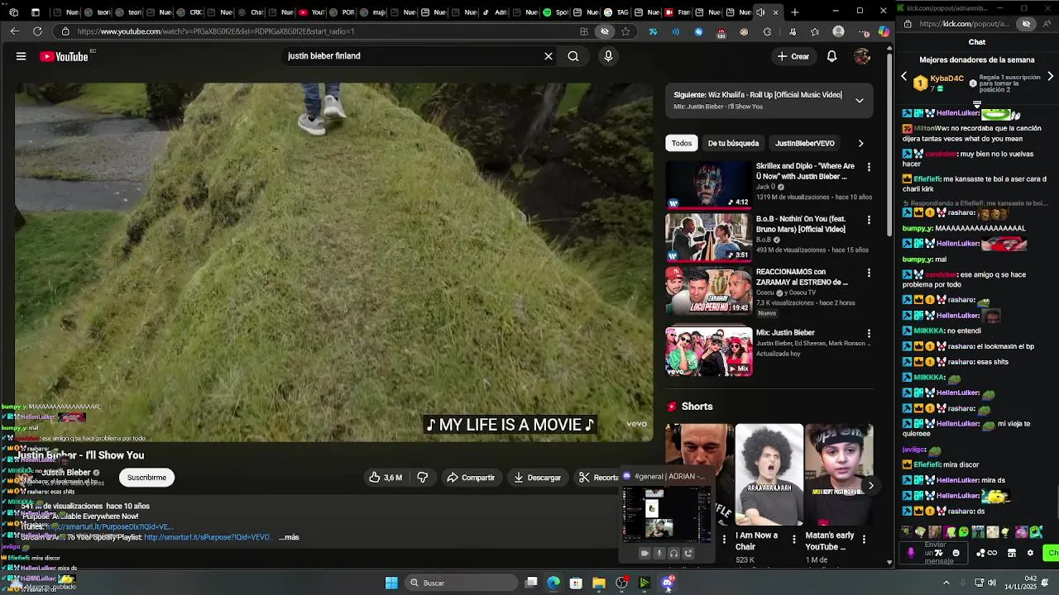Open Windows Start menu
This screenshot has width=1059, height=595.
click(x=391, y=583)
